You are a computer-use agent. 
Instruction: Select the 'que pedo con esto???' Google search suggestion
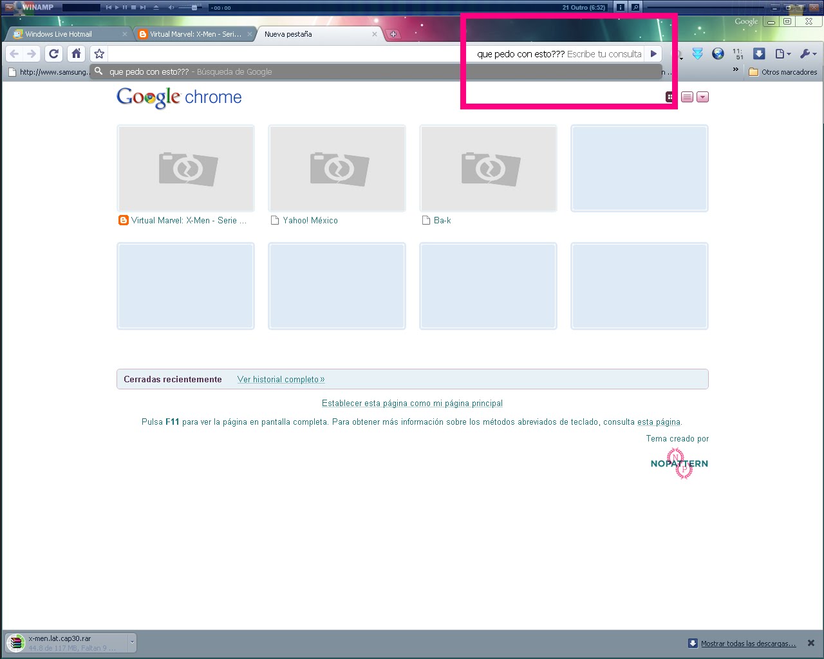376,71
